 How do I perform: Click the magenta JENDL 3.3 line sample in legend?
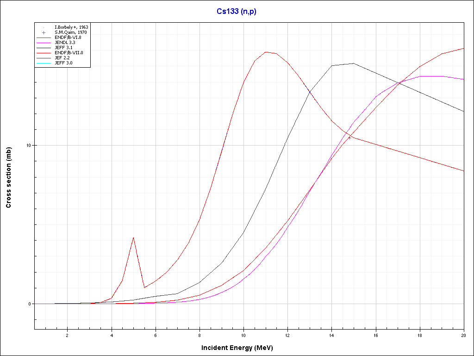(x=44, y=43)
